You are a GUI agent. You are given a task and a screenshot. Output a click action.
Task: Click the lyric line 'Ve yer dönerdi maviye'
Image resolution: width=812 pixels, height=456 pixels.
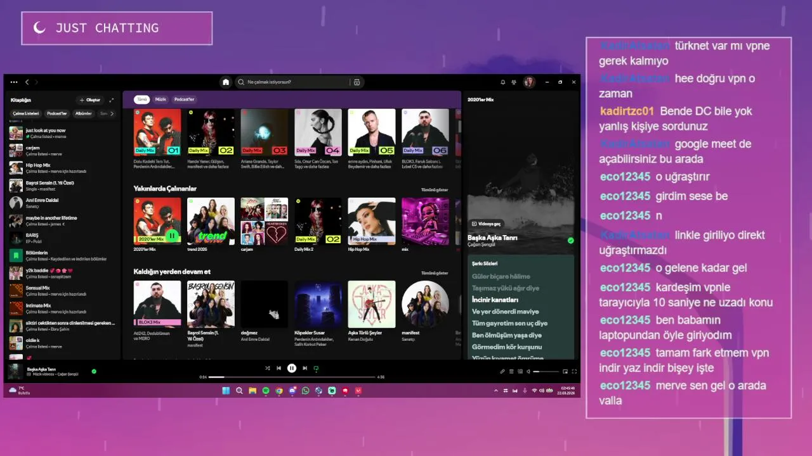pyautogui.click(x=506, y=312)
